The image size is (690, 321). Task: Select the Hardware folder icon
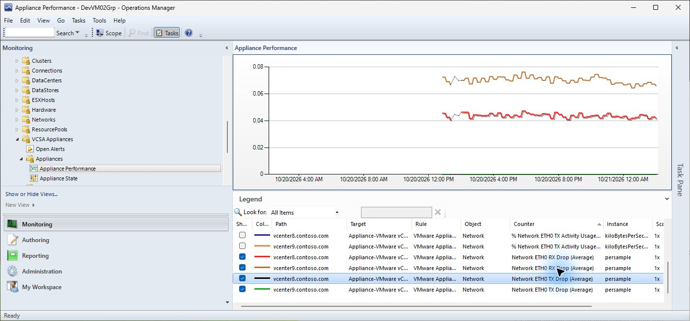coord(26,110)
